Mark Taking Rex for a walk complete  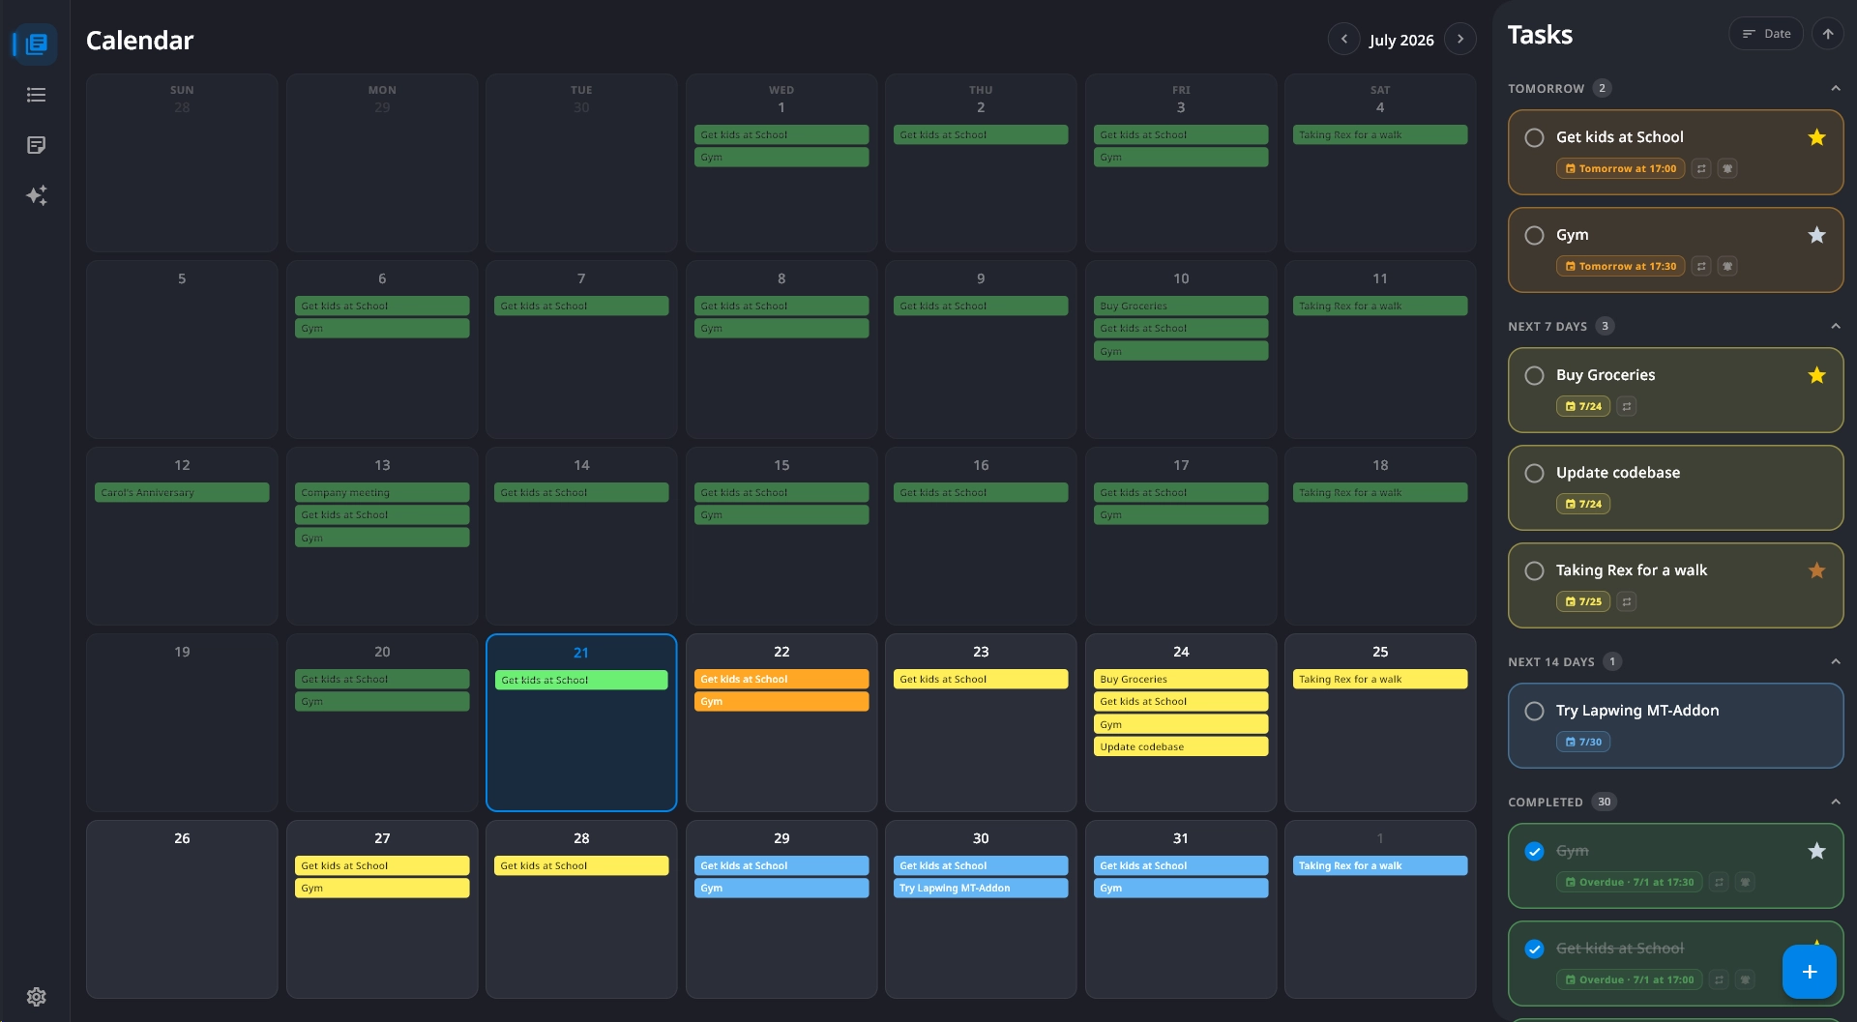click(x=1534, y=570)
